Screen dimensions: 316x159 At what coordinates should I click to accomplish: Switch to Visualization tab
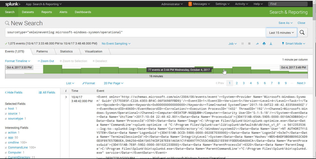click(x=93, y=51)
